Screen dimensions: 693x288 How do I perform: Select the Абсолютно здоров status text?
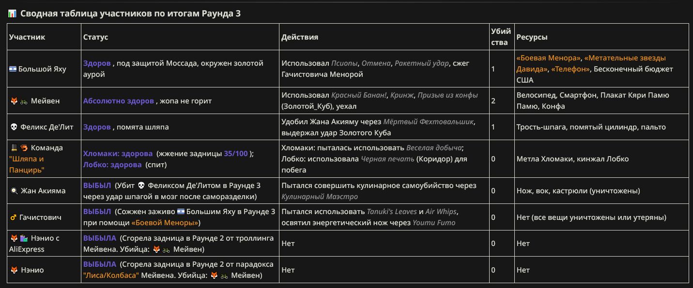tap(119, 101)
